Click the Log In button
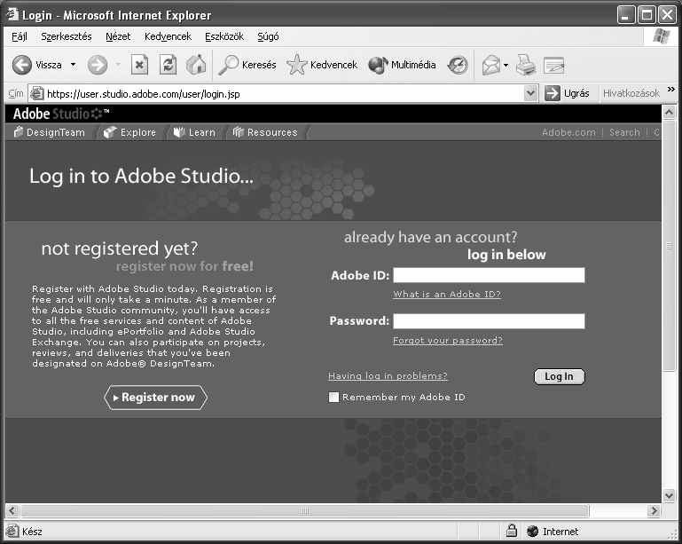This screenshot has height=544, width=682. click(x=560, y=376)
